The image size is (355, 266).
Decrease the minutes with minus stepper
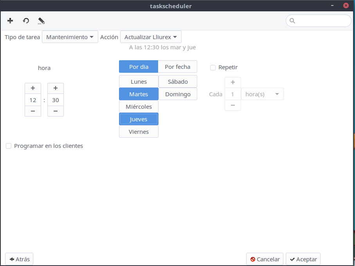click(56, 111)
